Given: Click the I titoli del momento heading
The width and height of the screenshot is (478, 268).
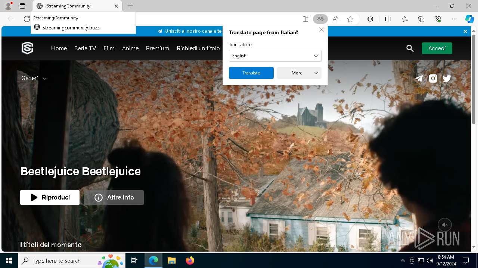Looking at the screenshot, I should (51, 245).
